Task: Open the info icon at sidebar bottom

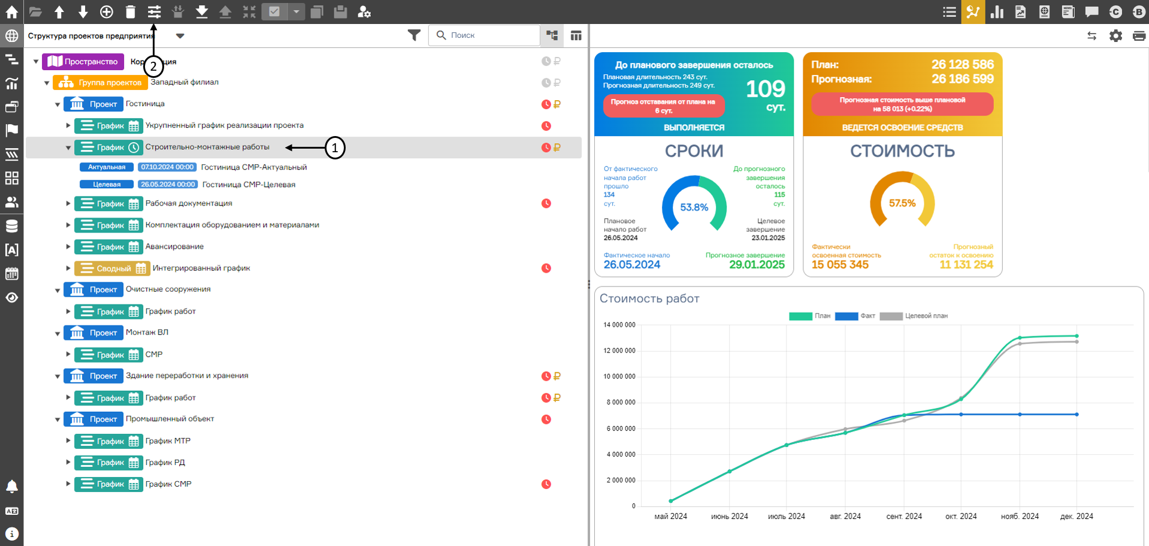Action: point(11,534)
